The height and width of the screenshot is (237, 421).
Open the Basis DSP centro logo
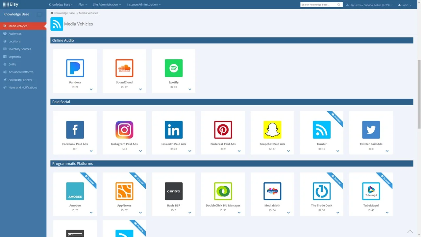(x=174, y=191)
